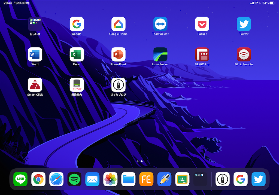Screen dimensions: 279x195
Task: Launch Smart Click app
Action: [x=35, y=85]
